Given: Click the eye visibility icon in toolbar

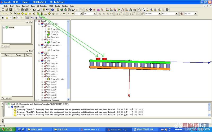Looking at the screenshot, I should point(167,10).
